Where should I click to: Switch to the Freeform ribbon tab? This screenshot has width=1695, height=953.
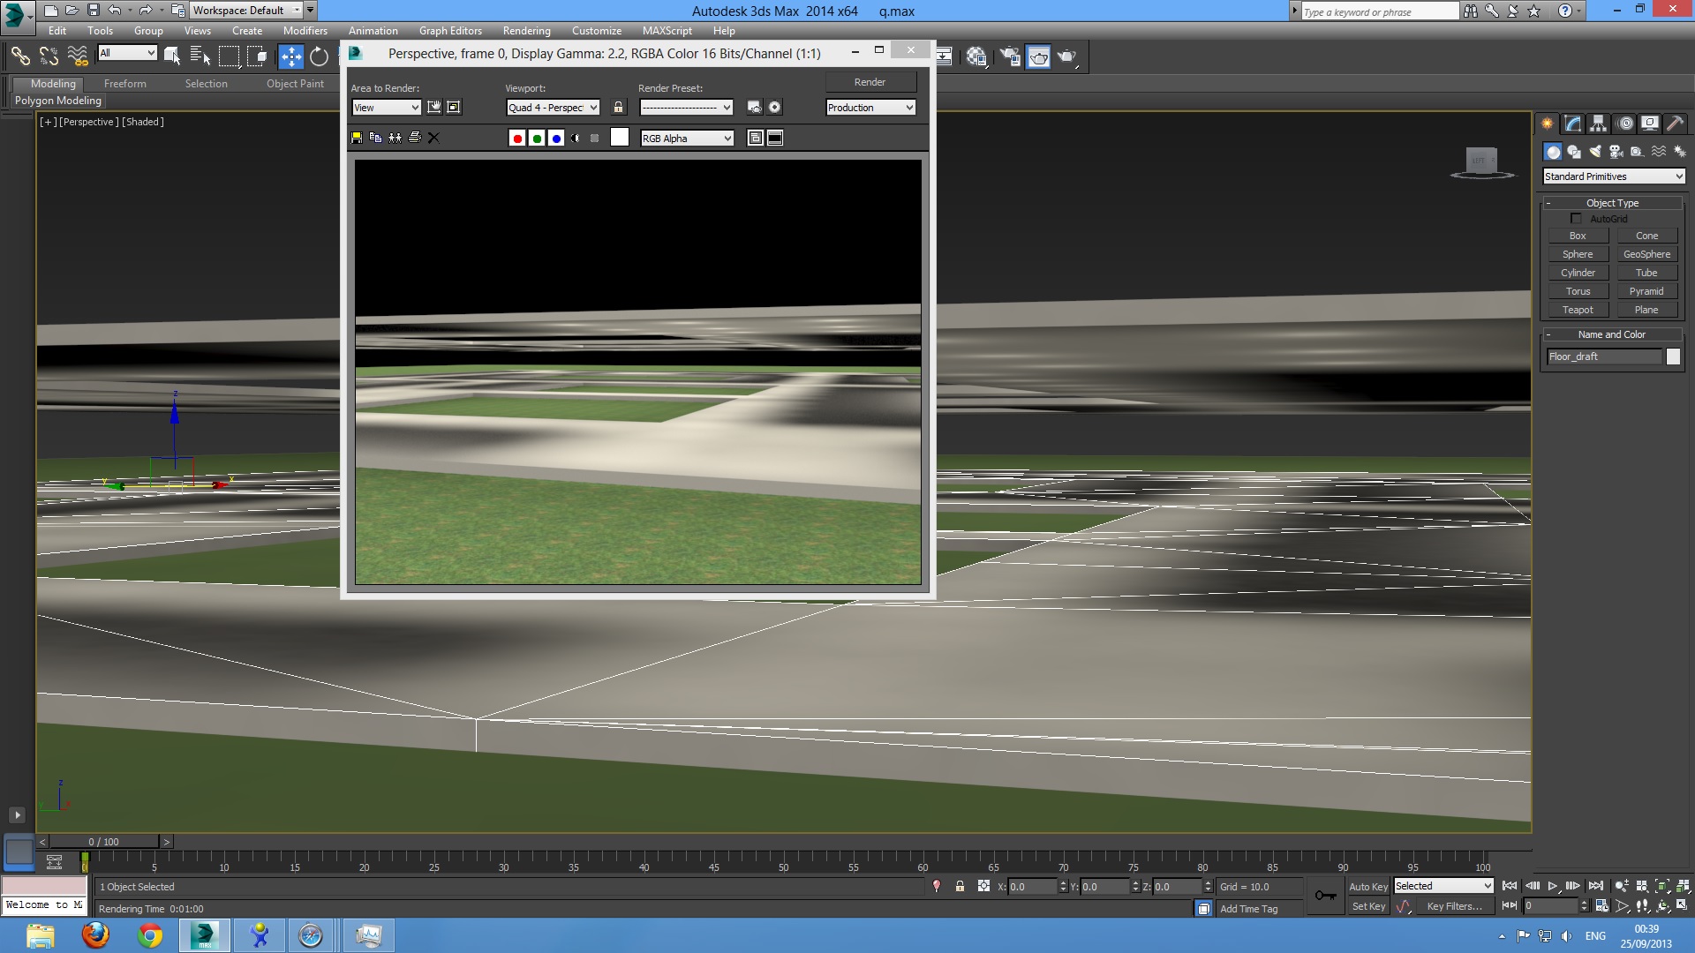124,83
